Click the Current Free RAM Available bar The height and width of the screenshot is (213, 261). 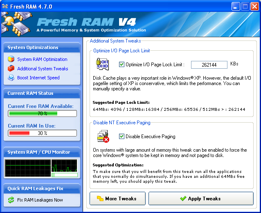click(42, 114)
